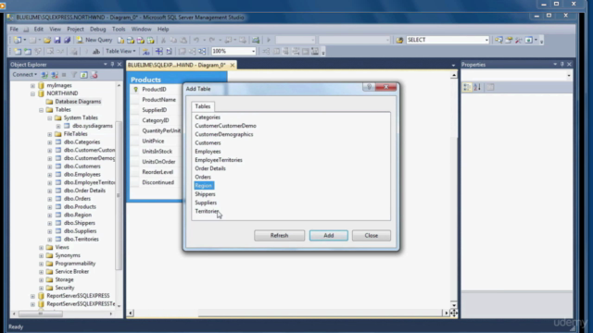
Task: Expand the Views folder node
Action: point(41,248)
